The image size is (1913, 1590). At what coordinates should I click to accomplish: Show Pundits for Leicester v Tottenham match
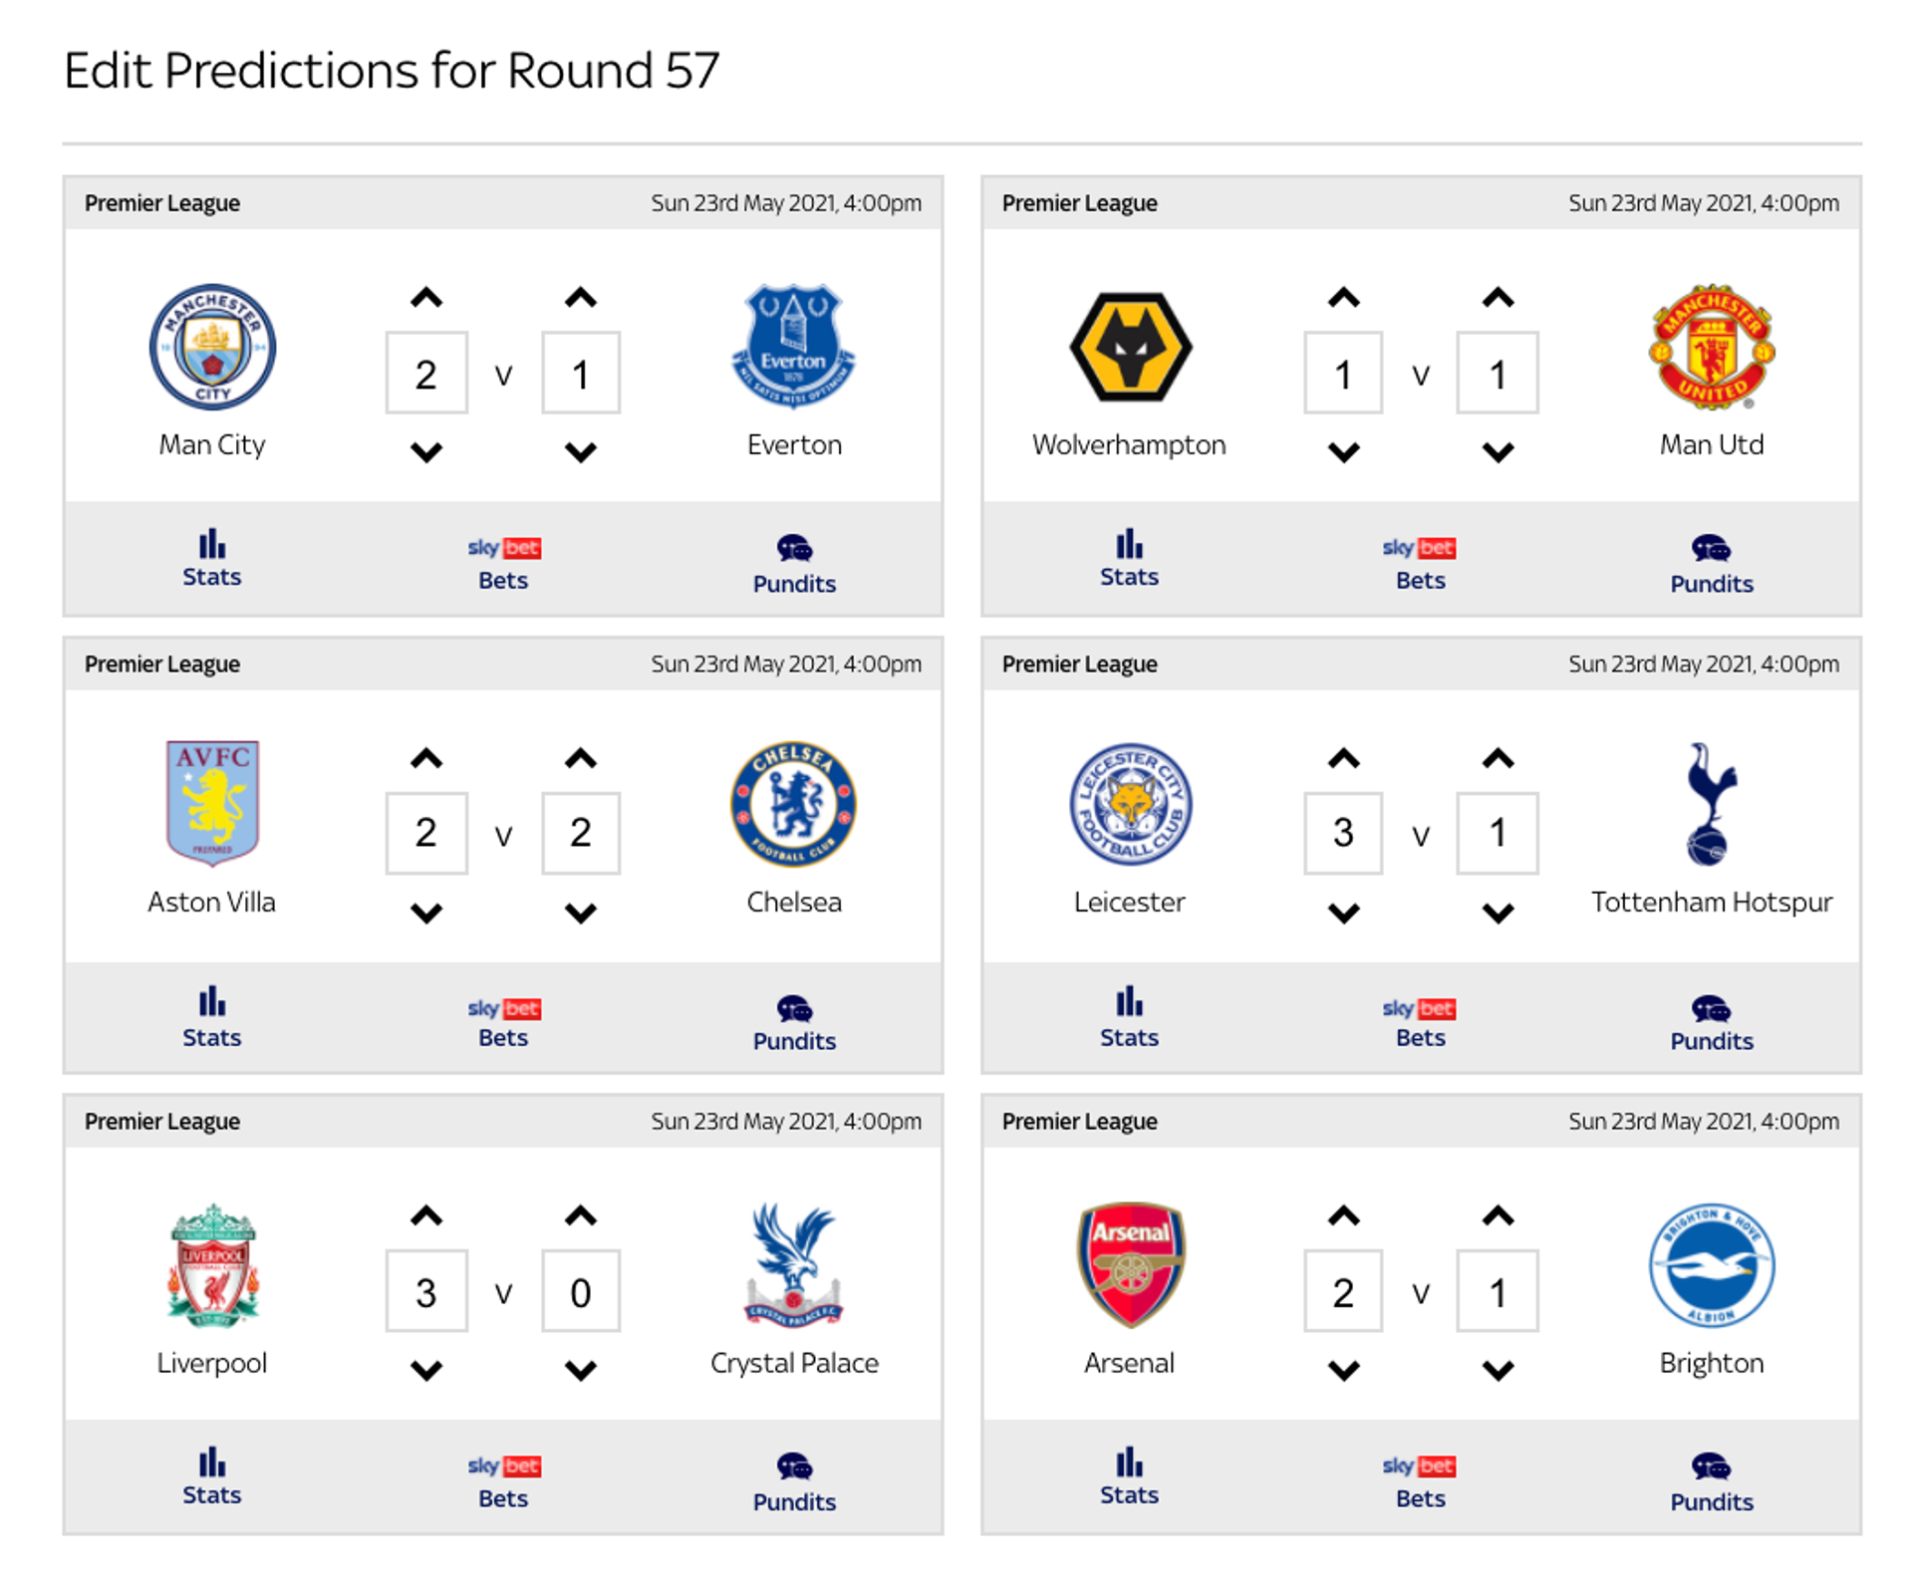[1711, 1023]
